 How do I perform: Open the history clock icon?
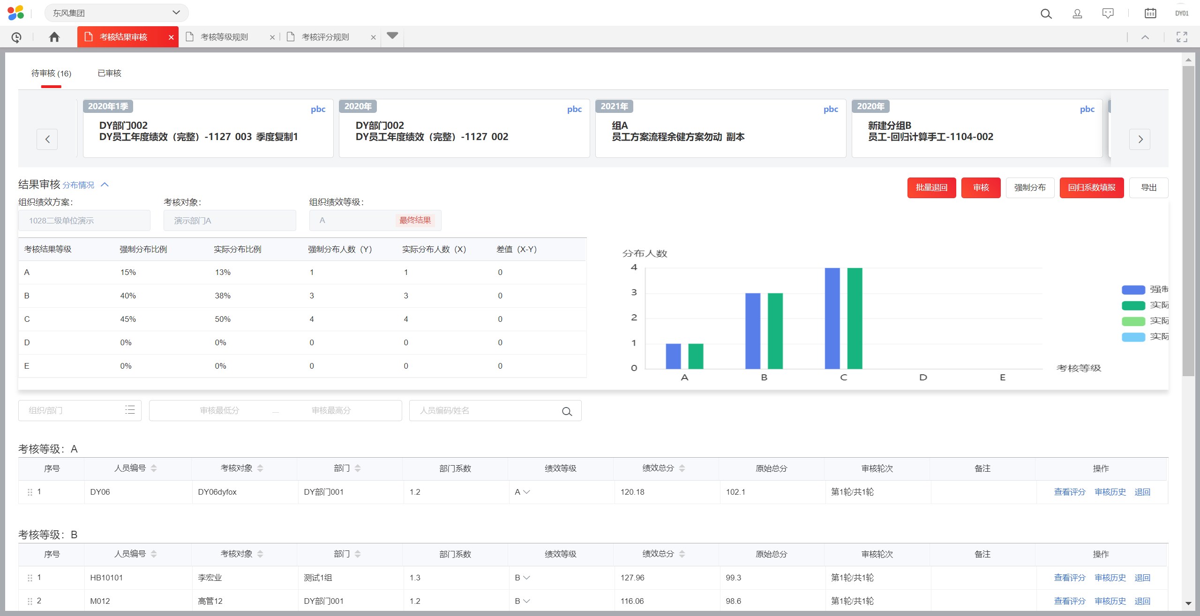(16, 37)
